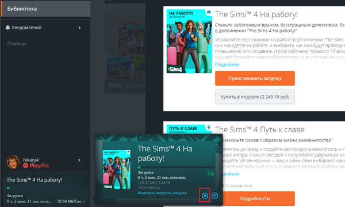Click the Путь к славе cover banner
Screen dimensions: 345x207
[189, 129]
